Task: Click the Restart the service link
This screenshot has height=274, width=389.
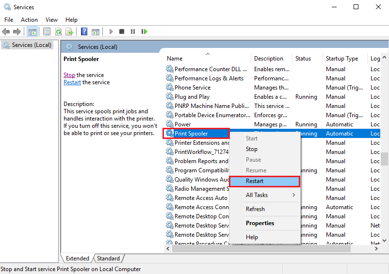Action: (72, 82)
